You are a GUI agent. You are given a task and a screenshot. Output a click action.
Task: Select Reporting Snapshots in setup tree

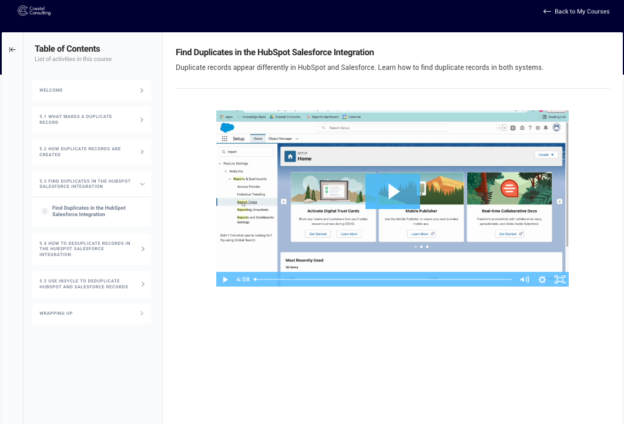[253, 210]
